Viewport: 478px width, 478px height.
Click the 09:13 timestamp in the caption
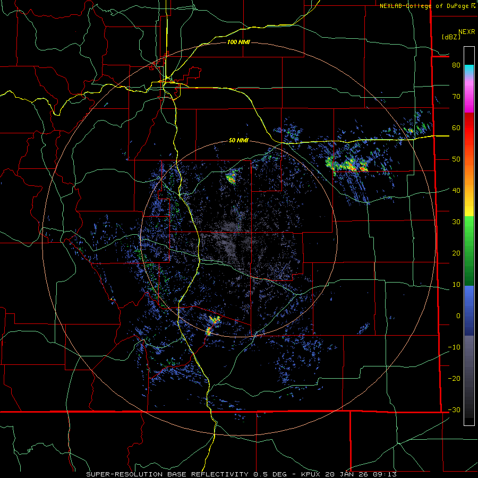pyautogui.click(x=385, y=474)
